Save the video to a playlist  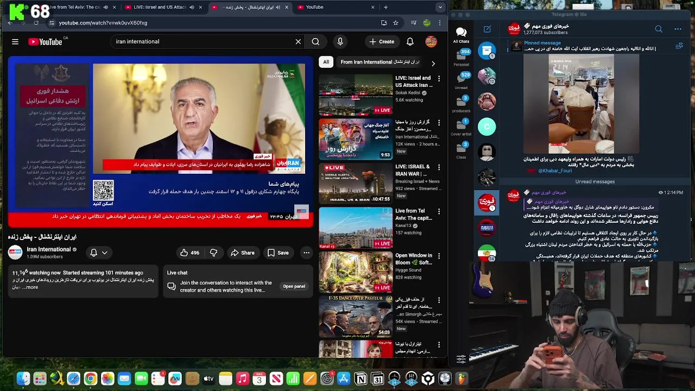(x=277, y=253)
